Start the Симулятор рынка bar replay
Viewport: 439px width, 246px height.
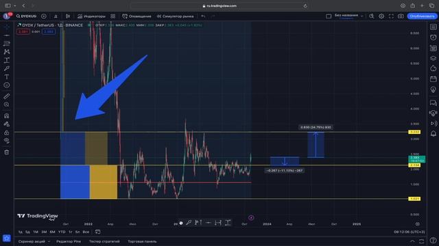[176, 16]
